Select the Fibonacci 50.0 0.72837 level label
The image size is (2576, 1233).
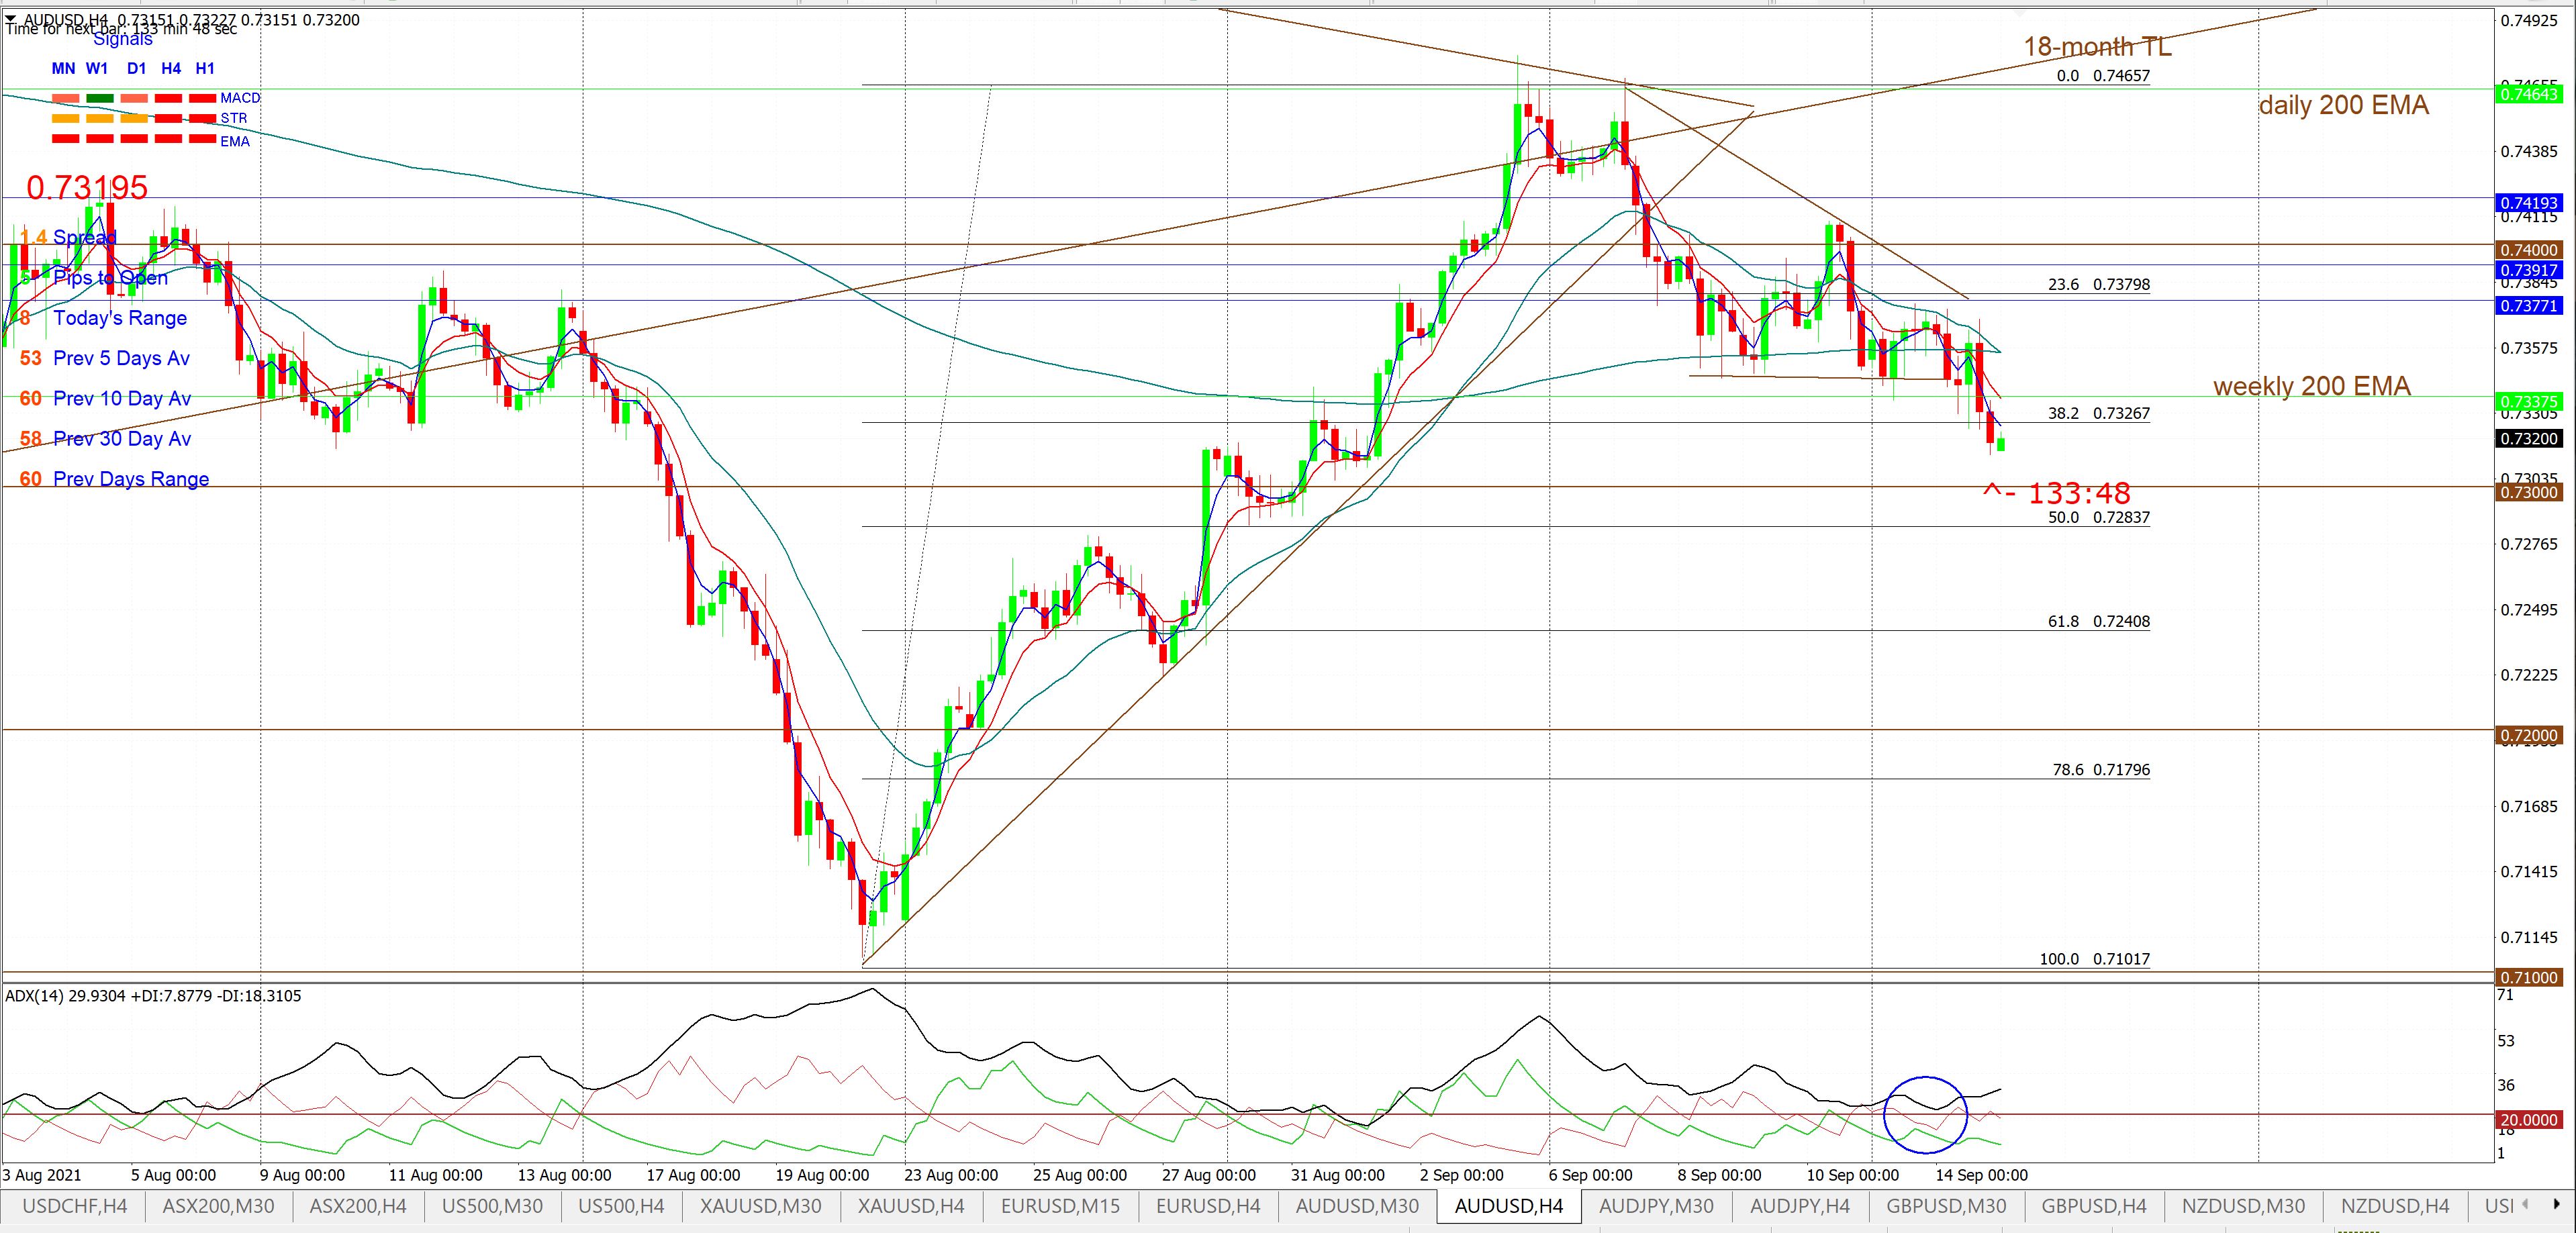[2098, 517]
